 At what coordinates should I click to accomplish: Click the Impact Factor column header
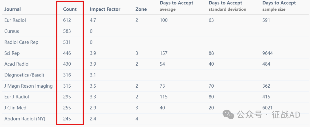click(105, 9)
